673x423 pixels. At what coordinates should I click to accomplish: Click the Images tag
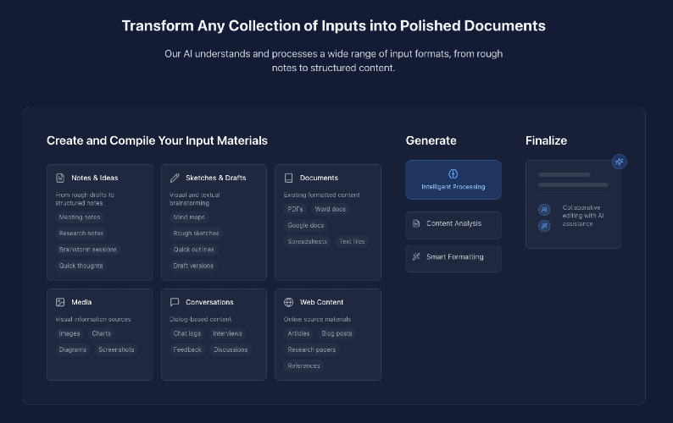[x=70, y=333]
